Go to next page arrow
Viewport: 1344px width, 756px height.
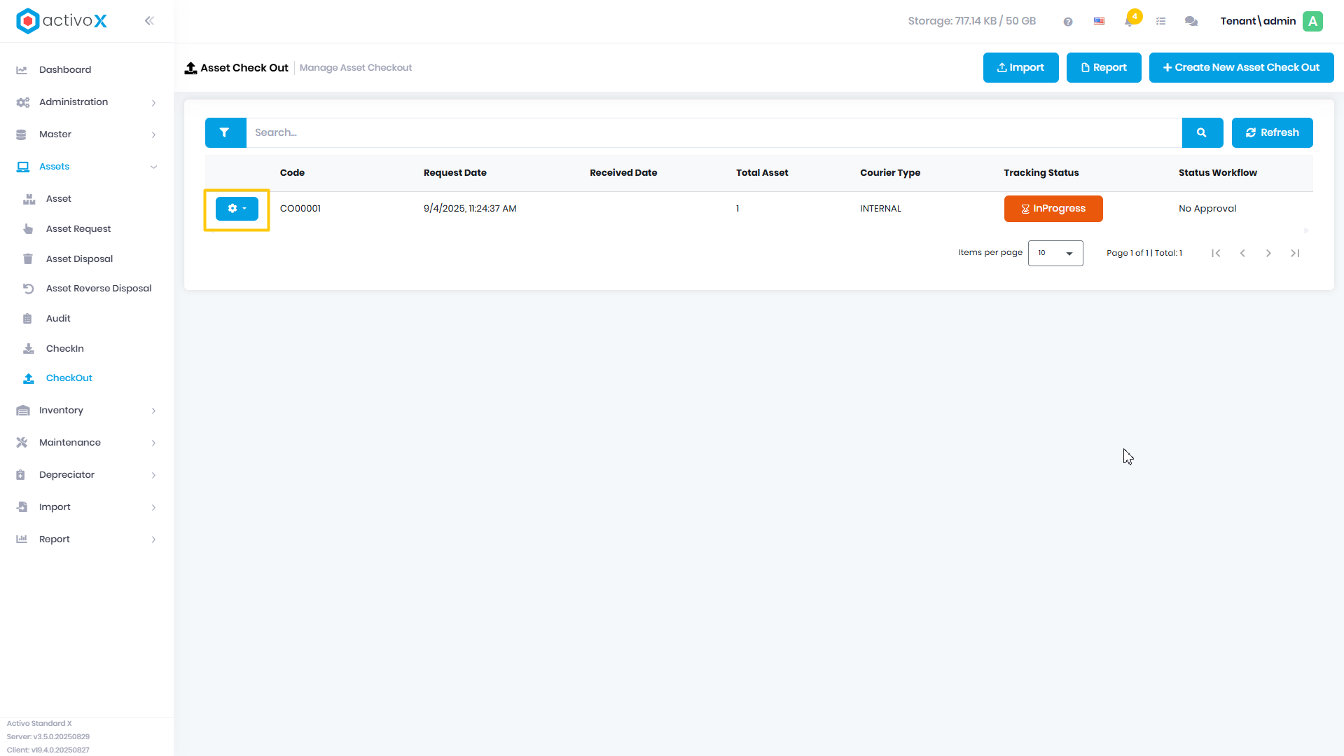pyautogui.click(x=1268, y=254)
